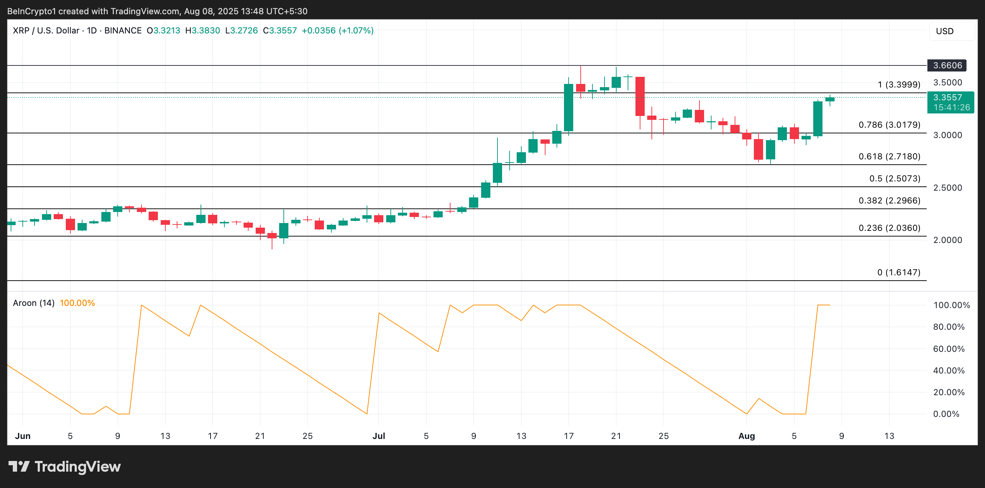Click the TradingView wordmark text
This screenshot has width=985, height=488.
(x=78, y=467)
